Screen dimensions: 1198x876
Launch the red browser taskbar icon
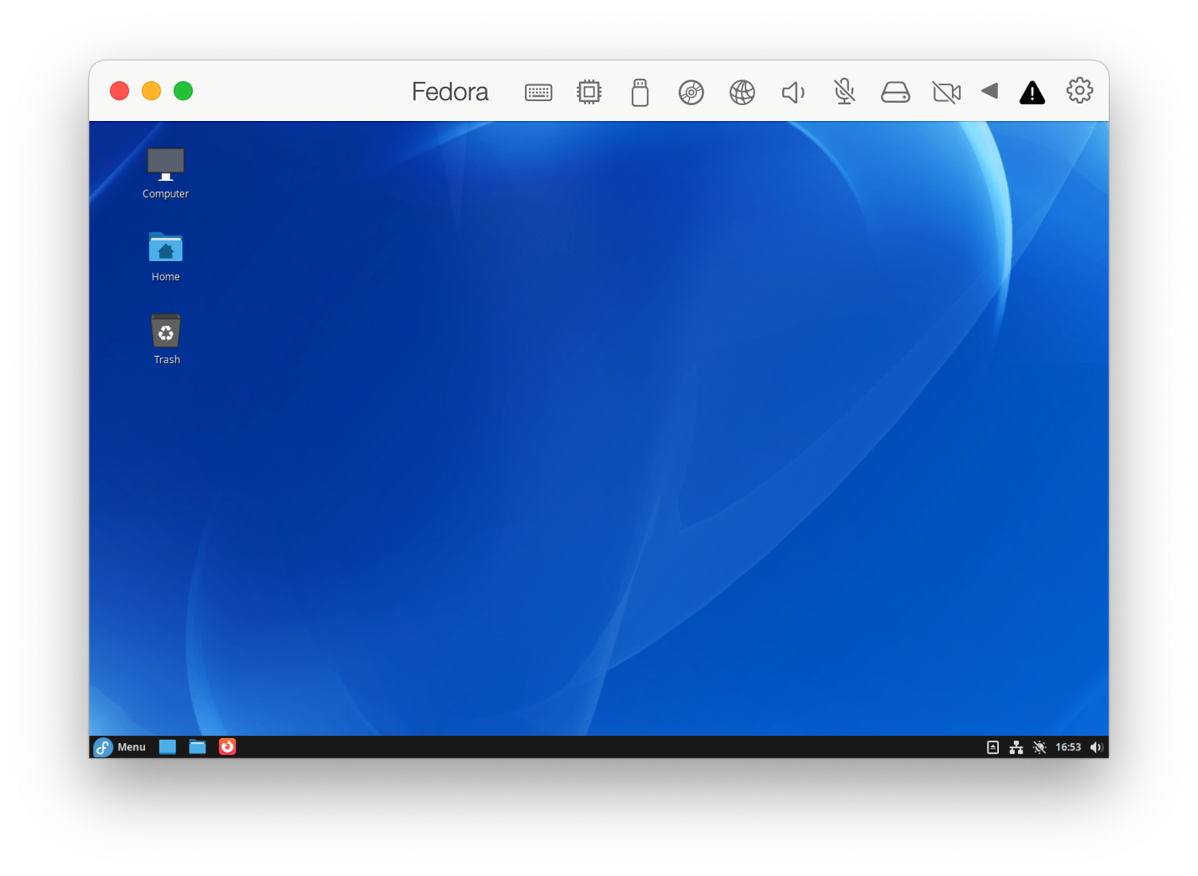tap(228, 747)
